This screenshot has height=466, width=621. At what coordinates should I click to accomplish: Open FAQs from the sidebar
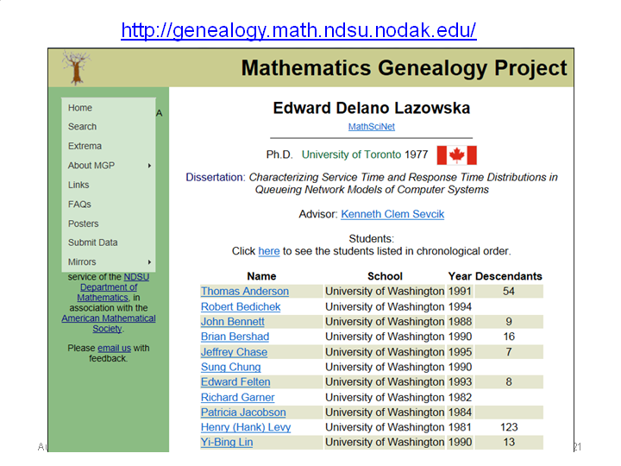(79, 205)
